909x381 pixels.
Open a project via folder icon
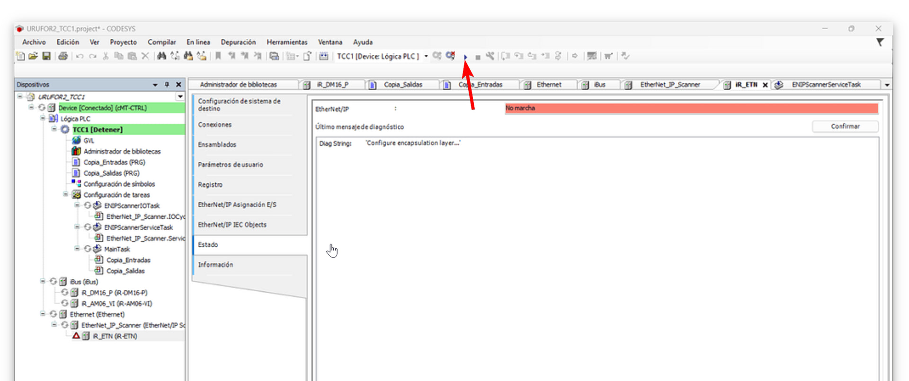click(x=33, y=56)
